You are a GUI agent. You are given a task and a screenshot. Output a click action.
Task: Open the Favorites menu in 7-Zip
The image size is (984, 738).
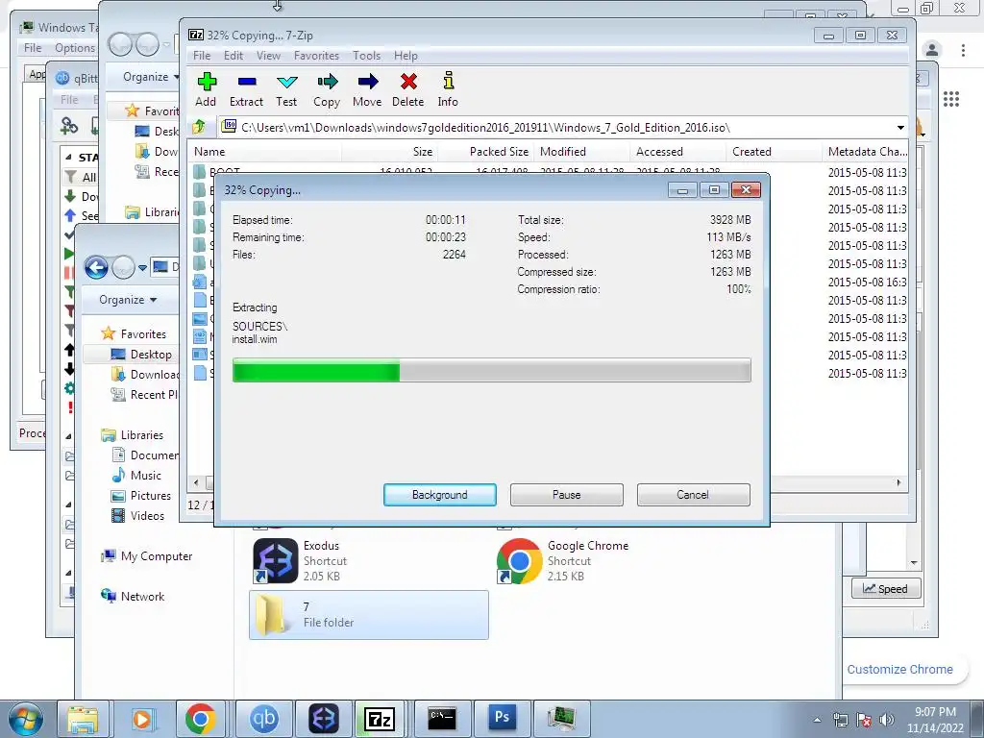[x=316, y=55]
